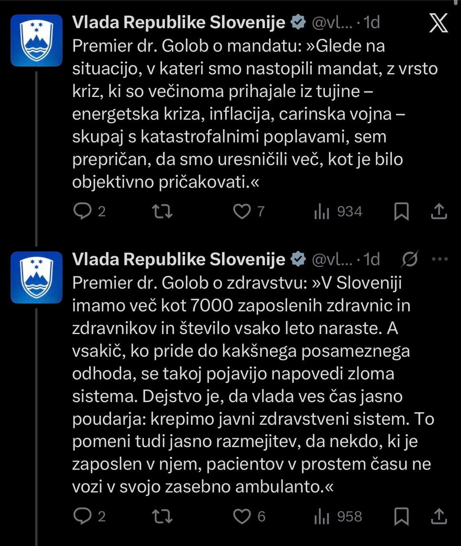Viewport: 461px width, 546px height.
Task: Reply to the tweet about zdravstvu
Action: tap(82, 516)
